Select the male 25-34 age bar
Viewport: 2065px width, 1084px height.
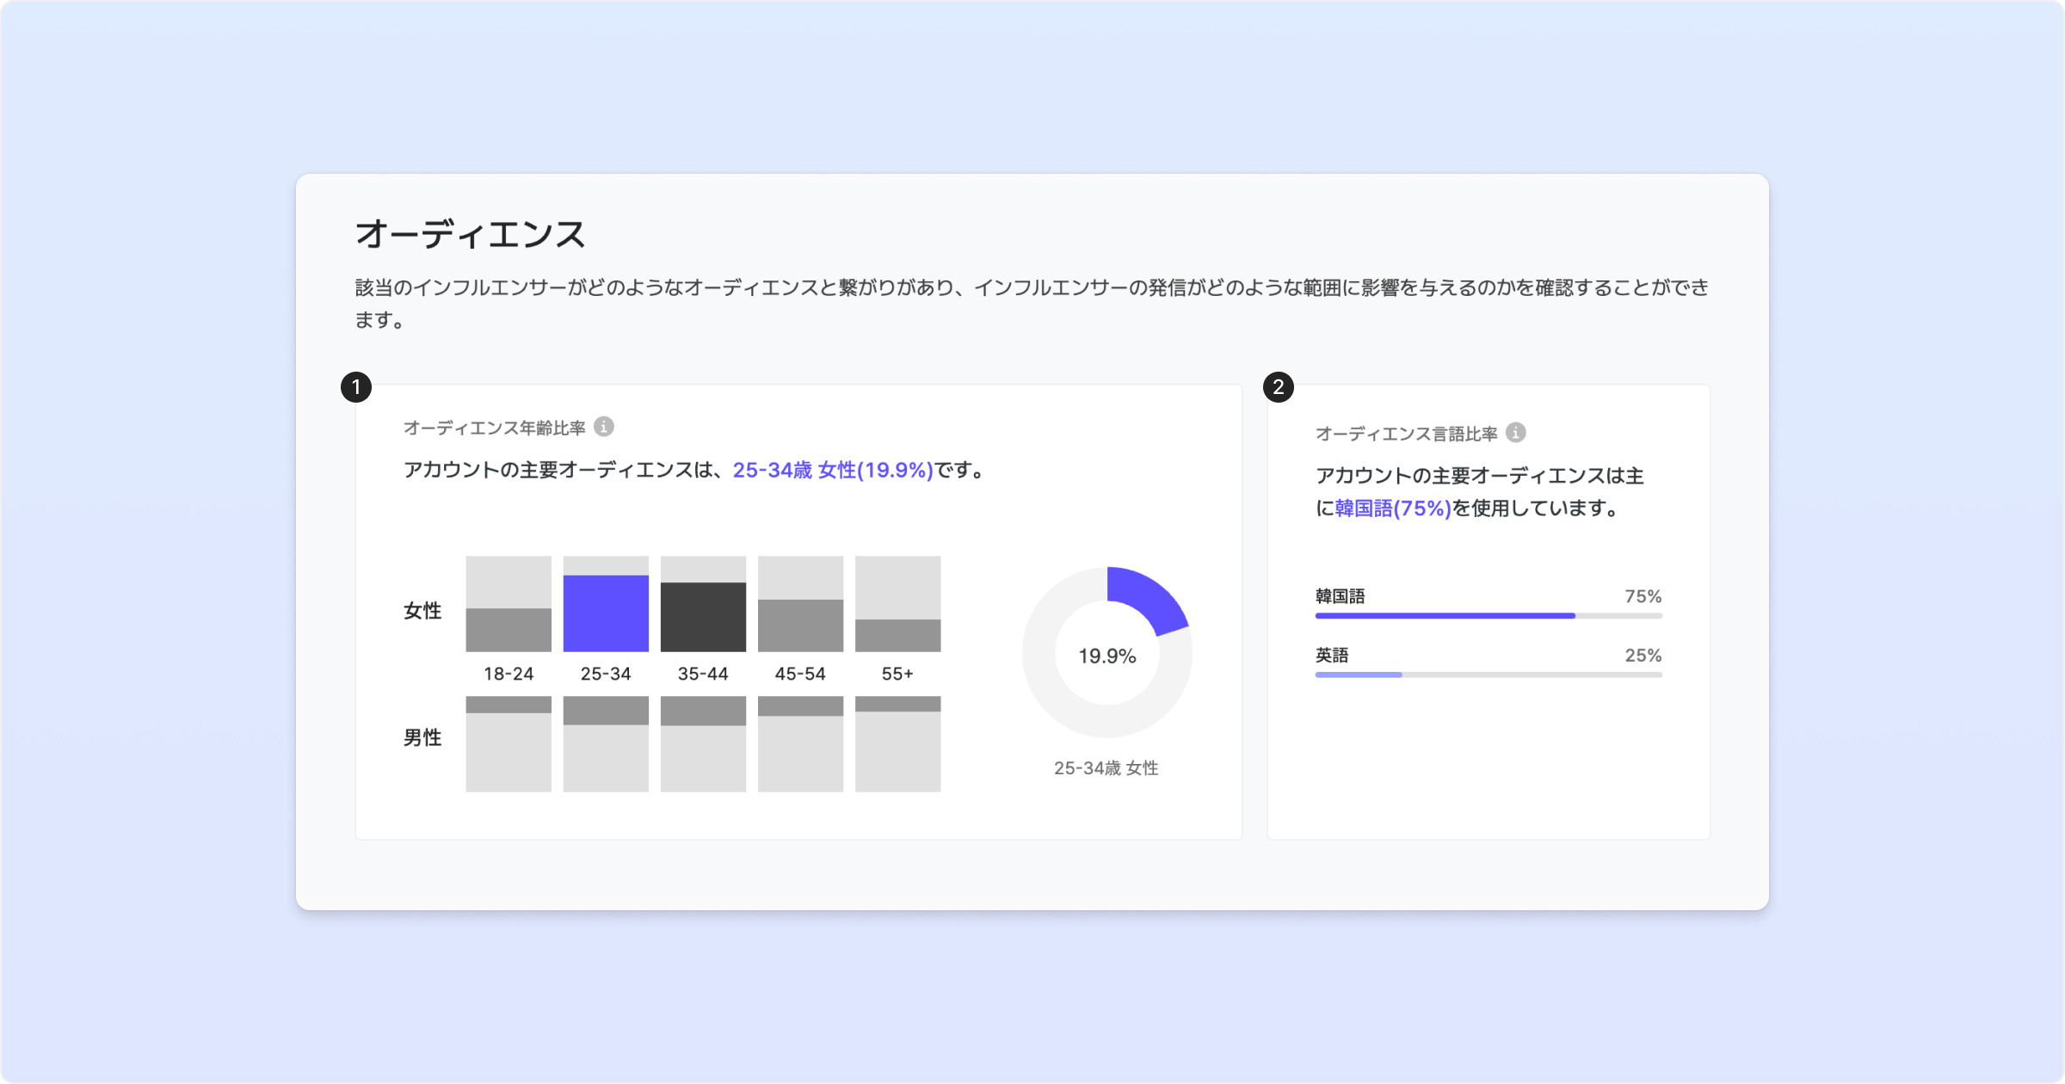point(606,711)
